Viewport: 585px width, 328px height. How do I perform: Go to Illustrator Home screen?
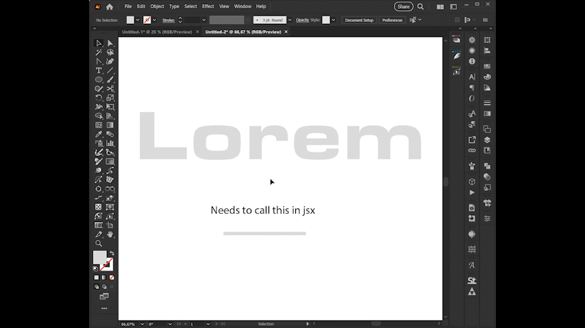[x=110, y=7]
